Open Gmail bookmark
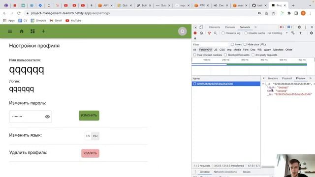The width and height of the screenshot is (315, 177). click(x=56, y=21)
